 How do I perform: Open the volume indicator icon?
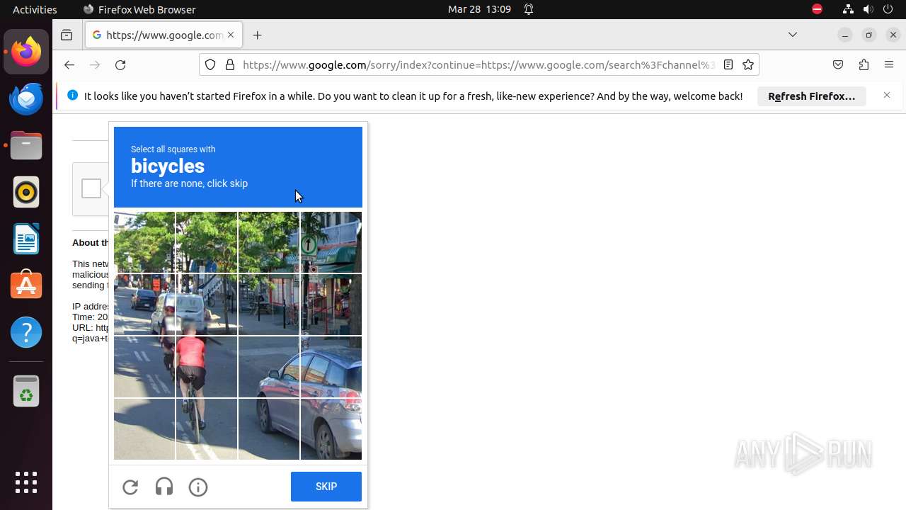coord(868,9)
